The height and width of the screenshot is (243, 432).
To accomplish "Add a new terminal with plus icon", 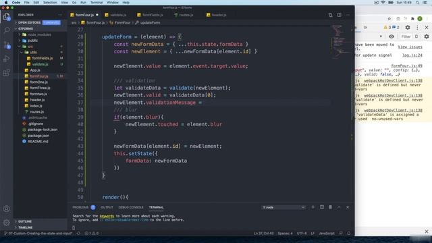I will click(313, 207).
